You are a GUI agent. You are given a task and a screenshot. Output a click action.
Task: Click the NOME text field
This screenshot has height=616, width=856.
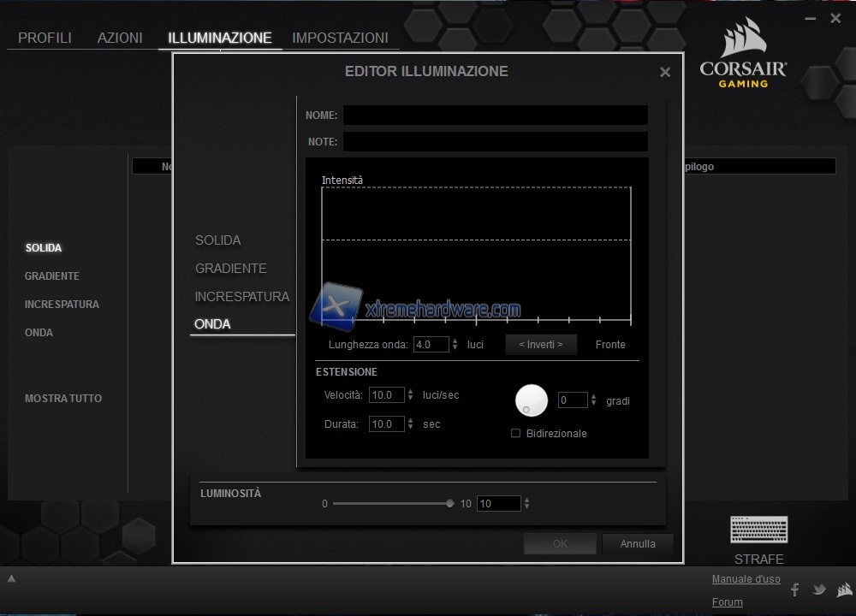[495, 115]
